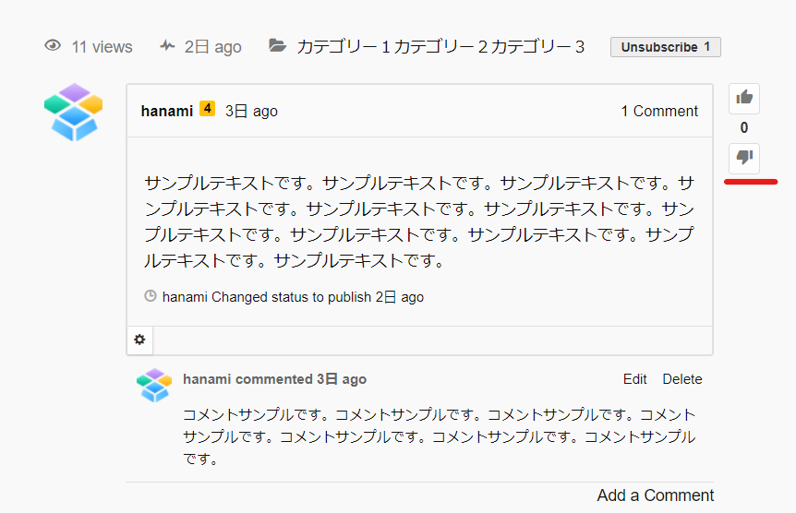Click hanami's large post avatar
The width and height of the screenshot is (796, 513).
click(x=72, y=112)
